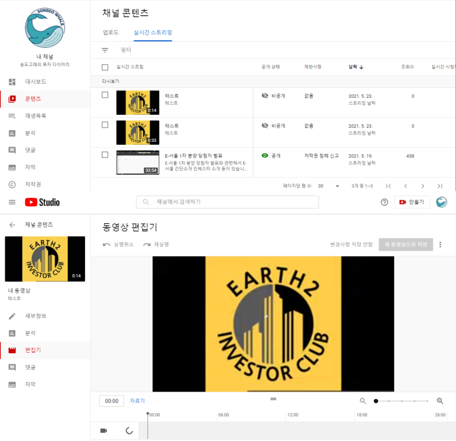This screenshot has height=441, width=456.
Task: Open the help question mark icon
Action: [385, 202]
